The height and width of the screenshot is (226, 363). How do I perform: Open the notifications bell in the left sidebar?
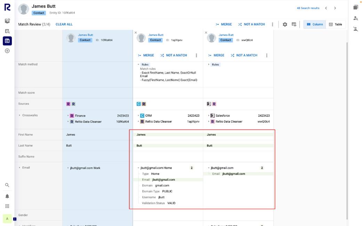7,196
